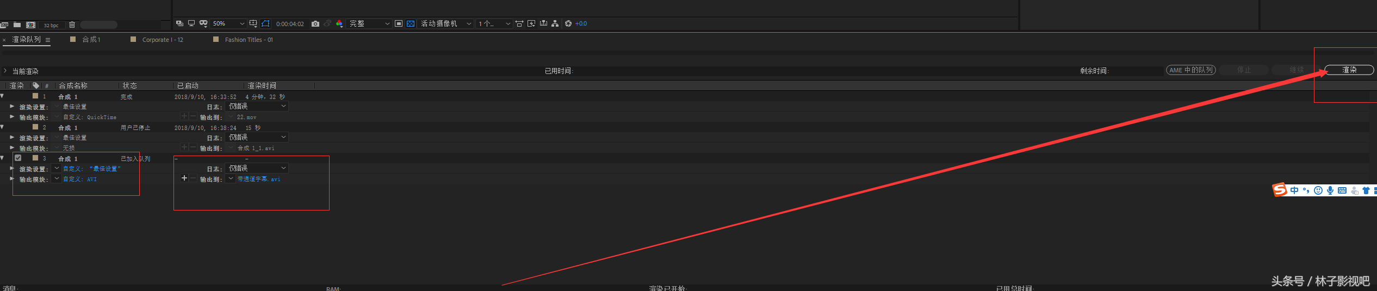The height and width of the screenshot is (291, 1377).
Task: Open the 完整 resolution dropdown
Action: 369,23
